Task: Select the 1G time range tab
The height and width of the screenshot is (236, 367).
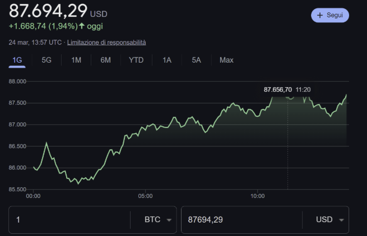Action: [17, 60]
